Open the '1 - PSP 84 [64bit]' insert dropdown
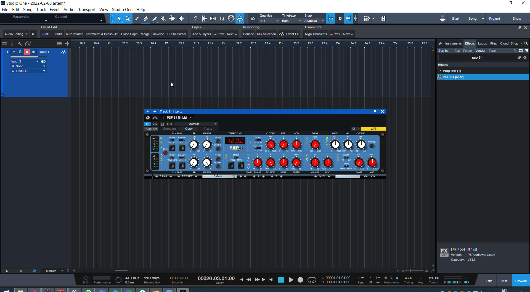530x292 pixels. pyautogui.click(x=177, y=118)
